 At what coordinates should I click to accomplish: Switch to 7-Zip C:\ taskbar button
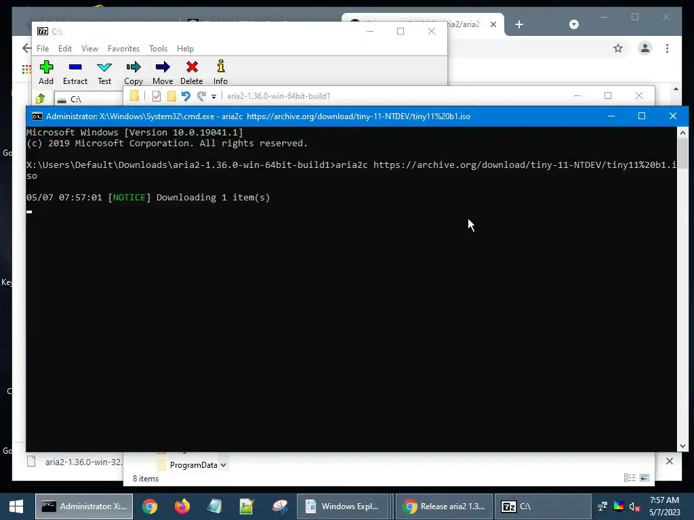coord(543,506)
